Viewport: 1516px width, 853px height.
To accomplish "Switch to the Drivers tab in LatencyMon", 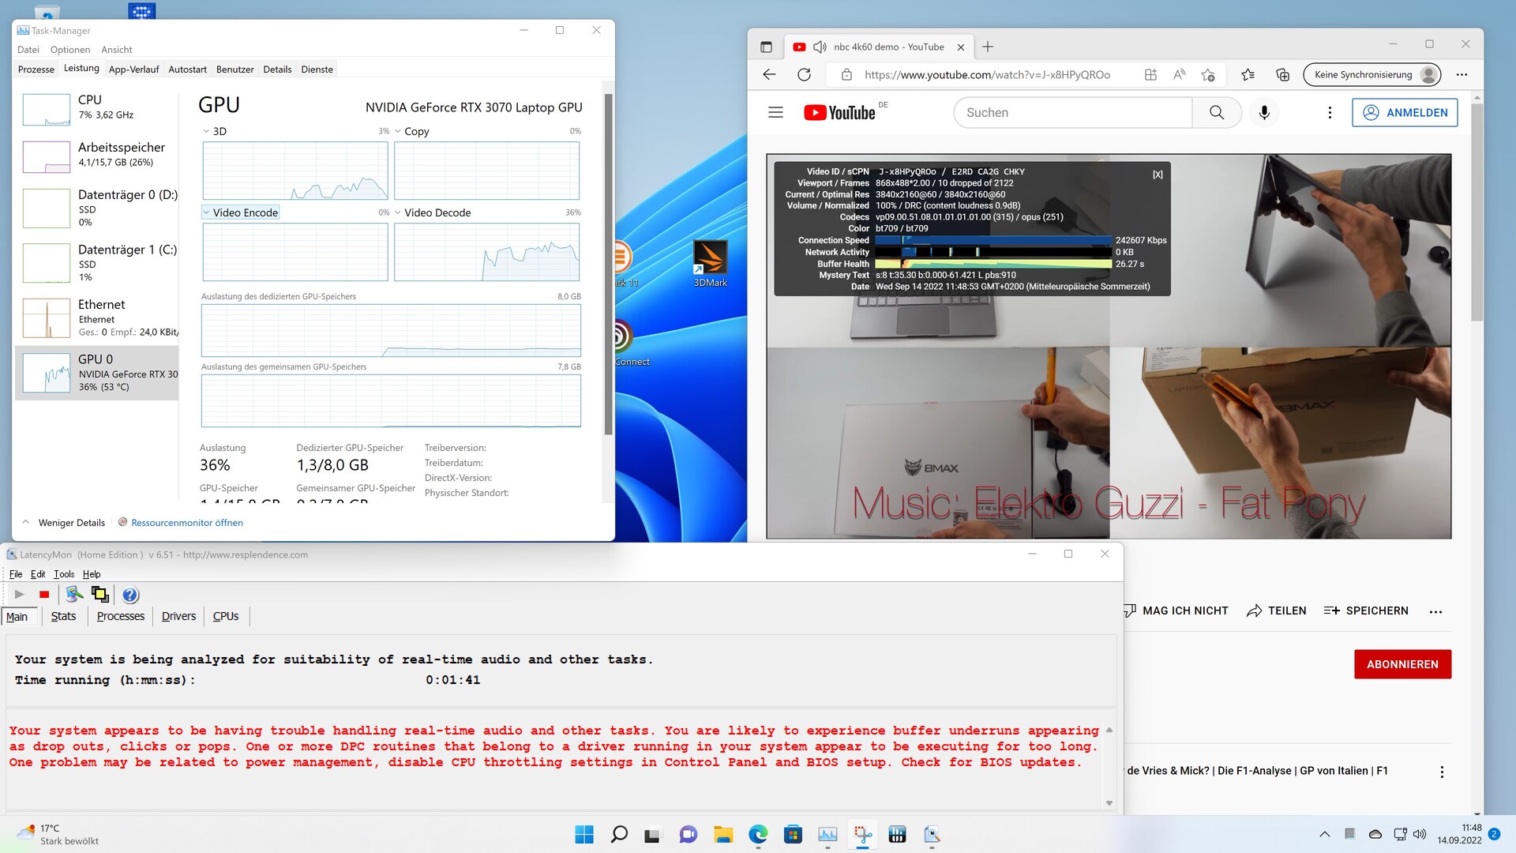I will point(178,616).
